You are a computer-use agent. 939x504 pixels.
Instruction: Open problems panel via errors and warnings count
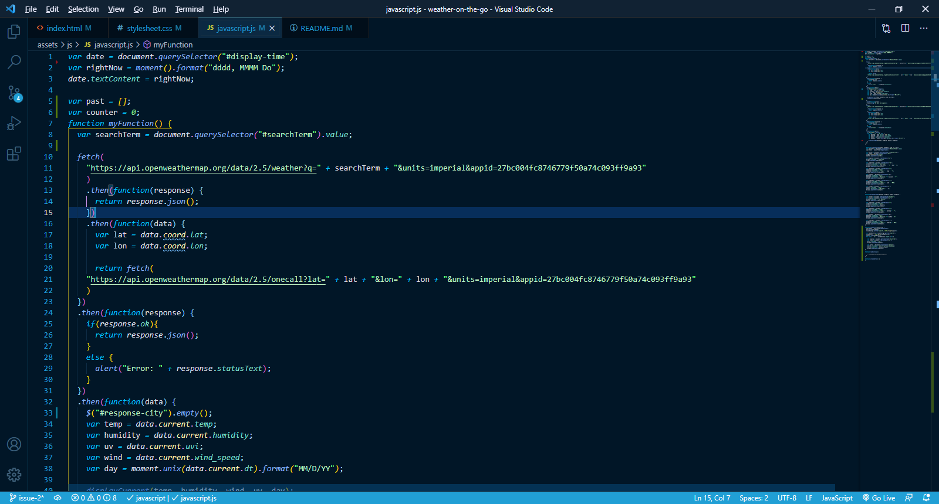click(94, 498)
